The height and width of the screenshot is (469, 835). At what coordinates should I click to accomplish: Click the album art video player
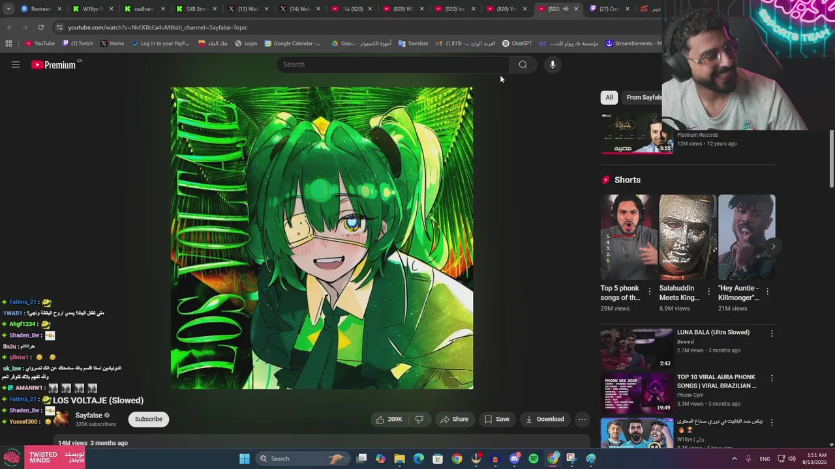(x=322, y=238)
